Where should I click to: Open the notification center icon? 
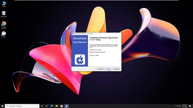pyautogui.click(x=190, y=106)
